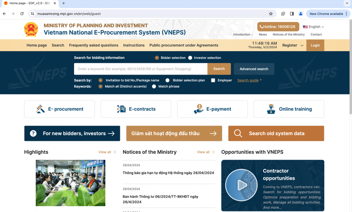
Task: Open the E-contracts card
Action: [136, 109]
